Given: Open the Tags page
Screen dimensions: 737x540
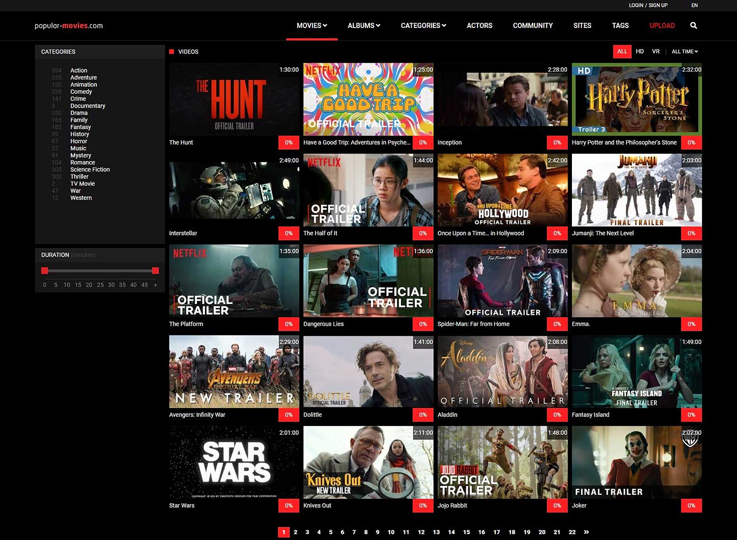Looking at the screenshot, I should [620, 26].
